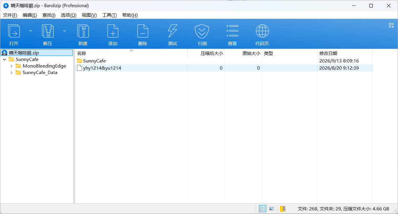
Task: Click the date 2026/8/20 9:12:39
Action: click(x=339, y=68)
